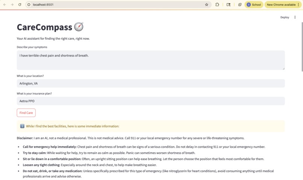Click the browser back arrow
This screenshot has height=180, width=303.
tap(5, 4)
